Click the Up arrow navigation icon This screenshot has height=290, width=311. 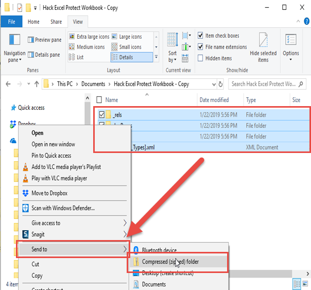36,84
